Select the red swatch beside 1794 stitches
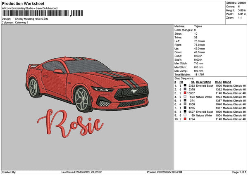 tap(185, 119)
